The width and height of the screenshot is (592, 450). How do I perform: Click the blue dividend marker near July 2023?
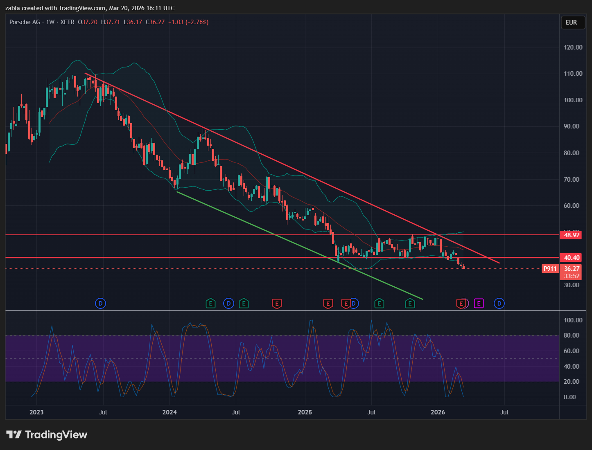tap(100, 303)
